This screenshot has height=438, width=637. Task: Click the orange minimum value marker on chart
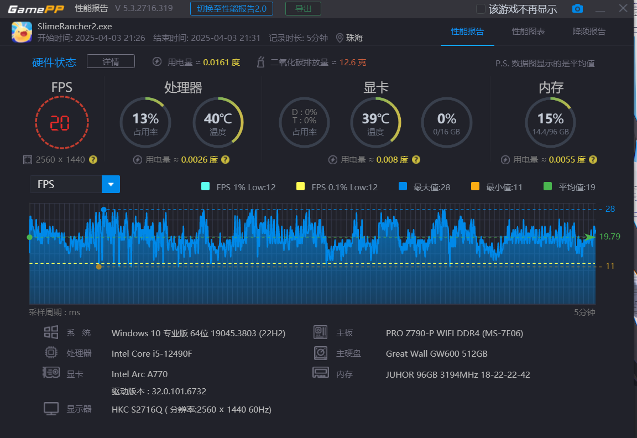pos(99,267)
